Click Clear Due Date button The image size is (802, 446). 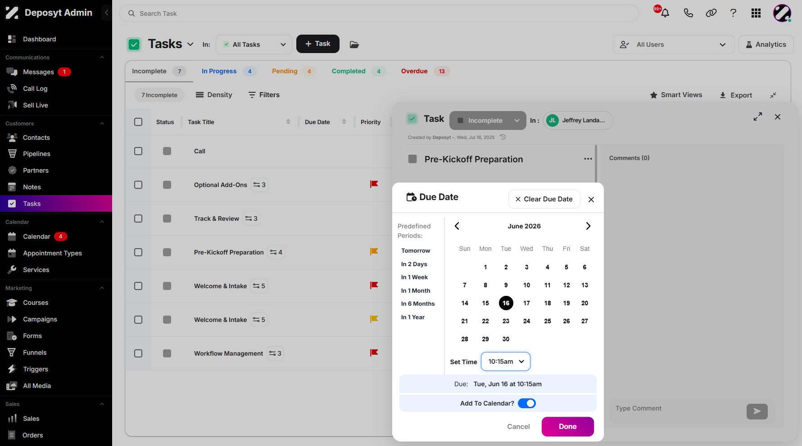pos(544,199)
